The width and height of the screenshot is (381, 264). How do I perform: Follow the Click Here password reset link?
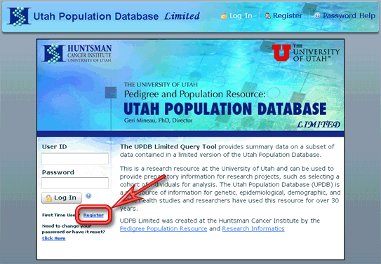click(x=54, y=238)
